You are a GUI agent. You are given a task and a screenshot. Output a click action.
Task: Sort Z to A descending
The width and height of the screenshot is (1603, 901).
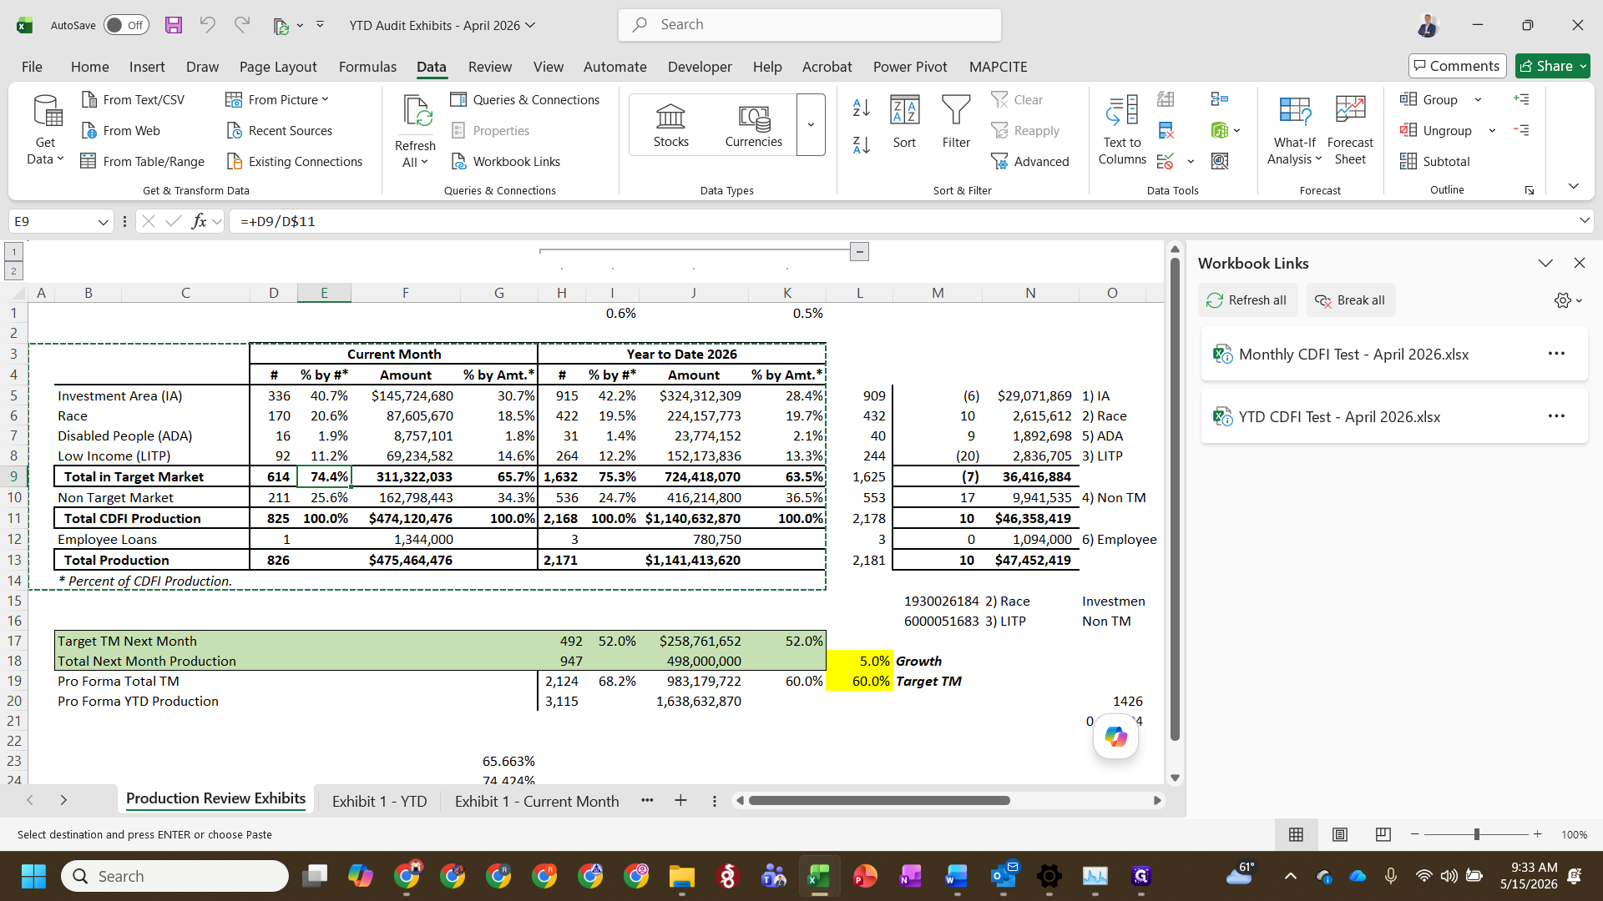(862, 144)
